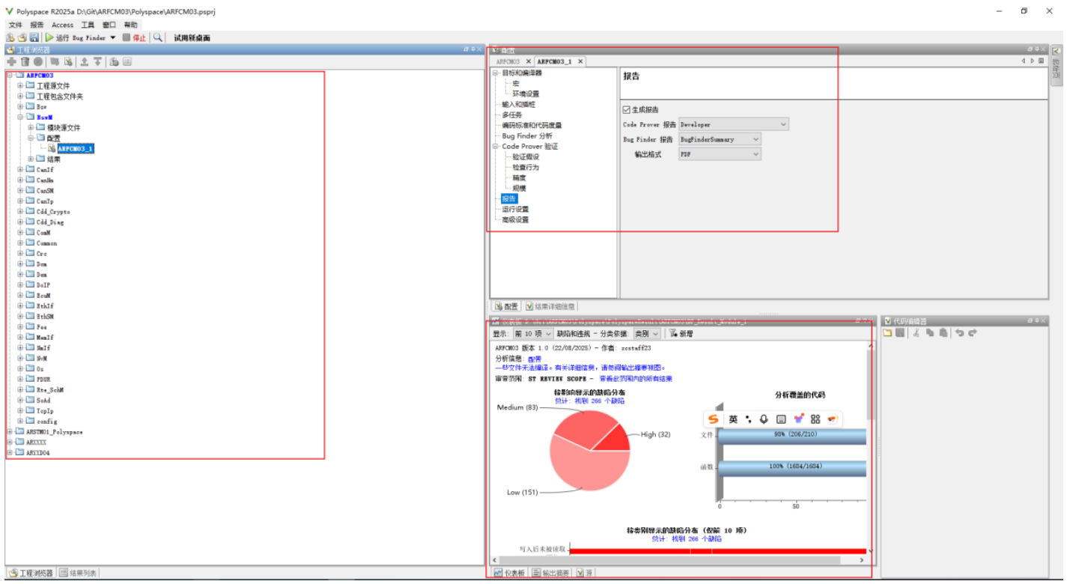Viewport: 1067px width, 584px height.
Task: Click the save project floppy disk icon
Action: tap(34, 37)
